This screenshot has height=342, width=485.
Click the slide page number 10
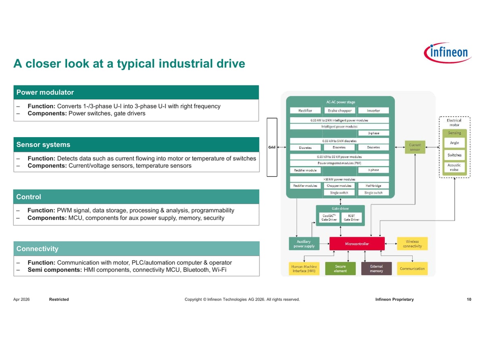pyautogui.click(x=469, y=300)
